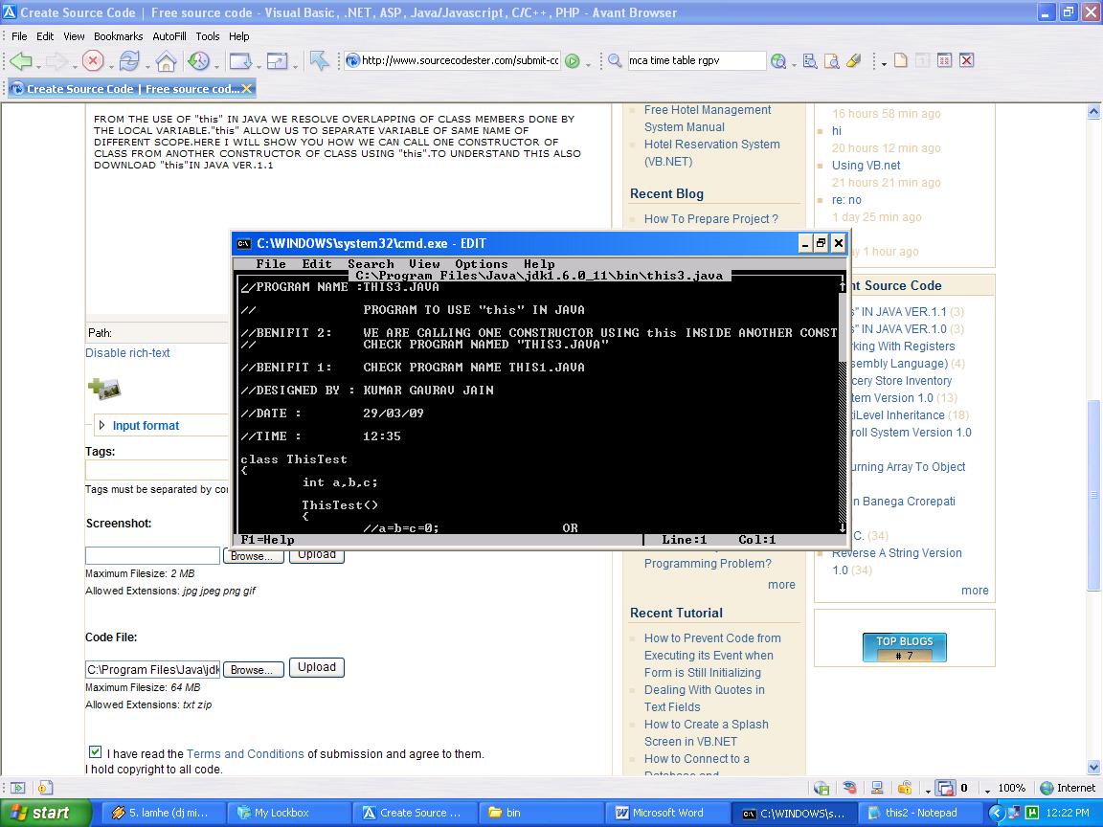Toggle the Terms and Conditions agreement checkbox
Image resolution: width=1103 pixels, height=827 pixels.
[x=96, y=752]
